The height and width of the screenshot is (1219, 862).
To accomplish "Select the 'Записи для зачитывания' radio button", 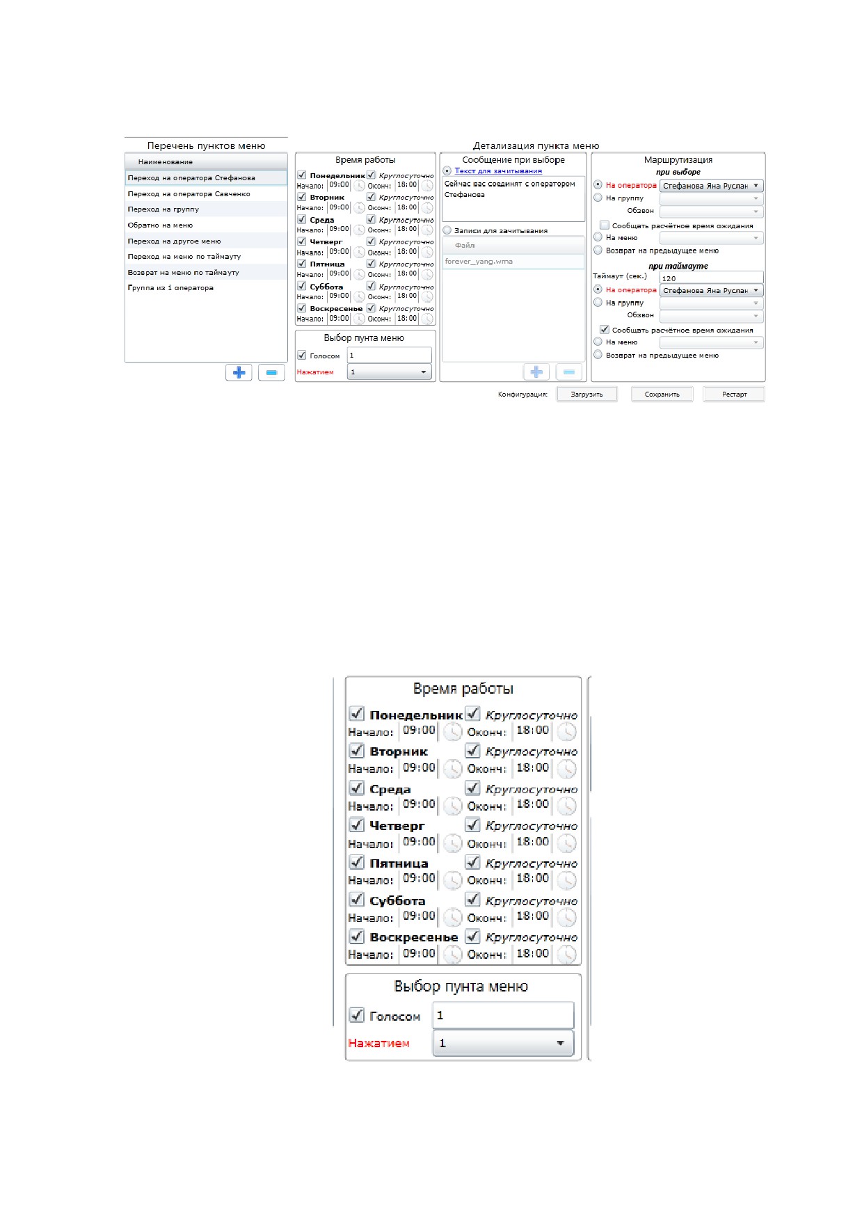I will 447,230.
